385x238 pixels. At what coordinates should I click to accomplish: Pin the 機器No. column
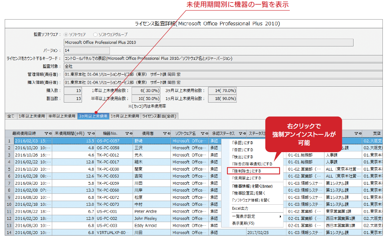(131, 133)
